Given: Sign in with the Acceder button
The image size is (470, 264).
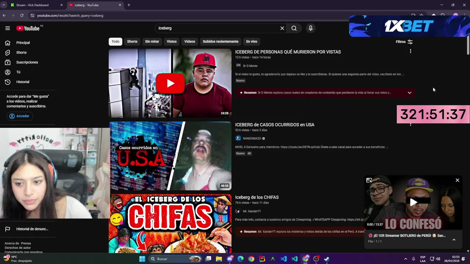Looking at the screenshot, I should click(x=19, y=116).
